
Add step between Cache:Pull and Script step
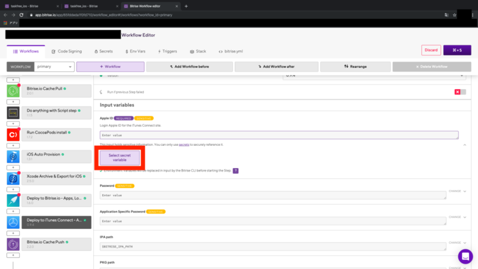click(13, 102)
